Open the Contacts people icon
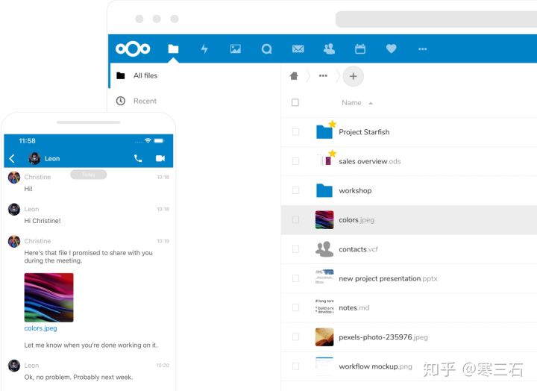Image resolution: width=537 pixels, height=391 pixels. point(329,49)
